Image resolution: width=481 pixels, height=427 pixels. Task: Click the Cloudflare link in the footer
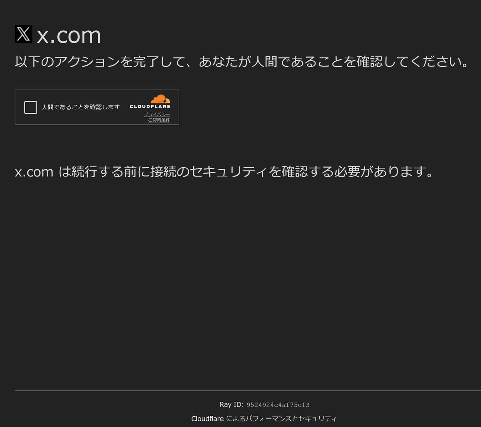click(207, 419)
